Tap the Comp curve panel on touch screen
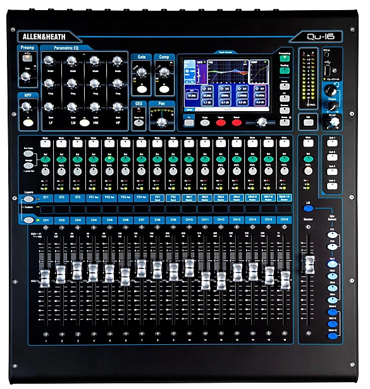The width and height of the screenshot is (370, 389). coord(259,71)
